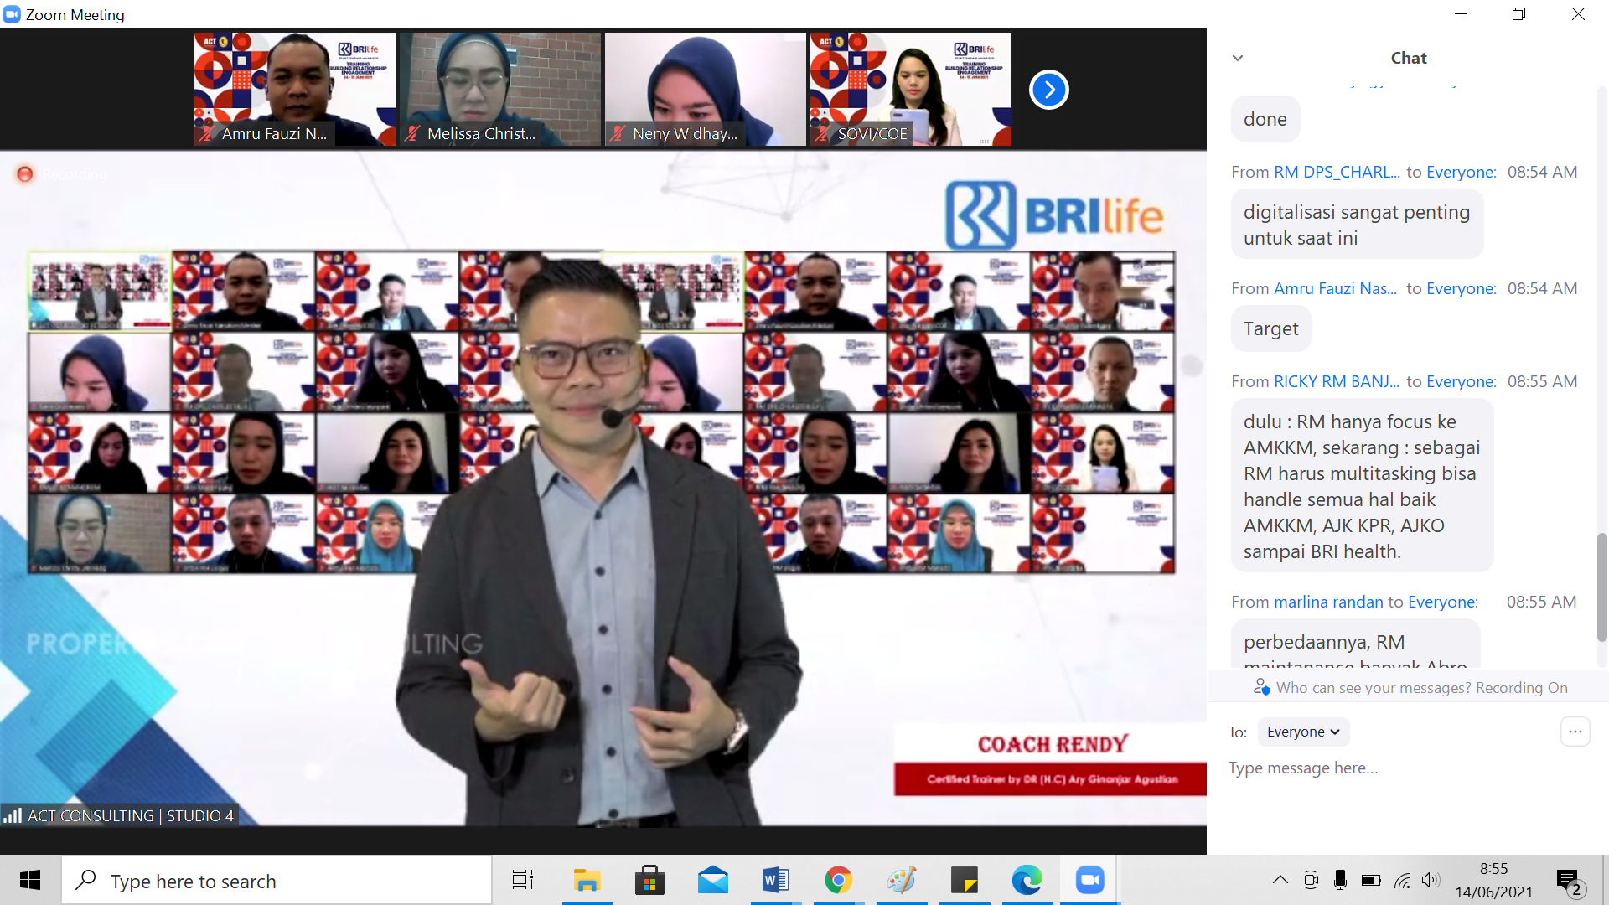The height and width of the screenshot is (905, 1609).
Task: Open the Everyone recipient dropdown
Action: 1302,732
